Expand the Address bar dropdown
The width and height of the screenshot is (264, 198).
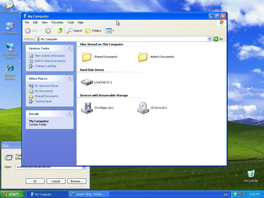pyautogui.click(x=209, y=39)
